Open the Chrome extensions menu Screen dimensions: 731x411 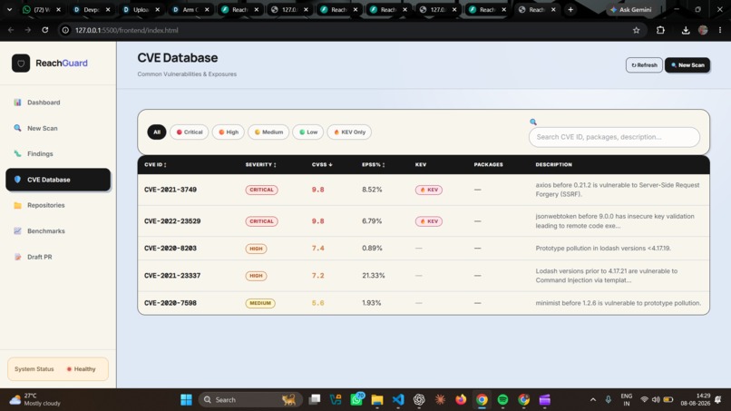660,30
